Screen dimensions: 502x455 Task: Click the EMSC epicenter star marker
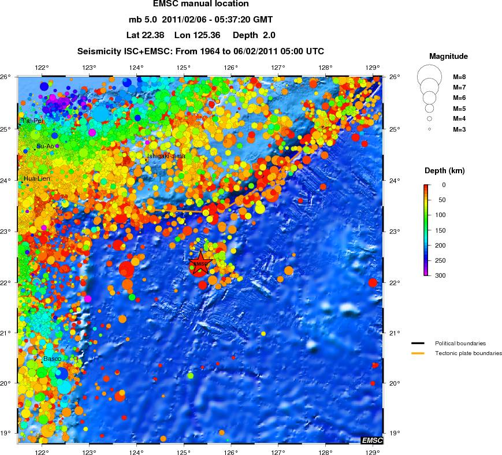[x=200, y=263]
